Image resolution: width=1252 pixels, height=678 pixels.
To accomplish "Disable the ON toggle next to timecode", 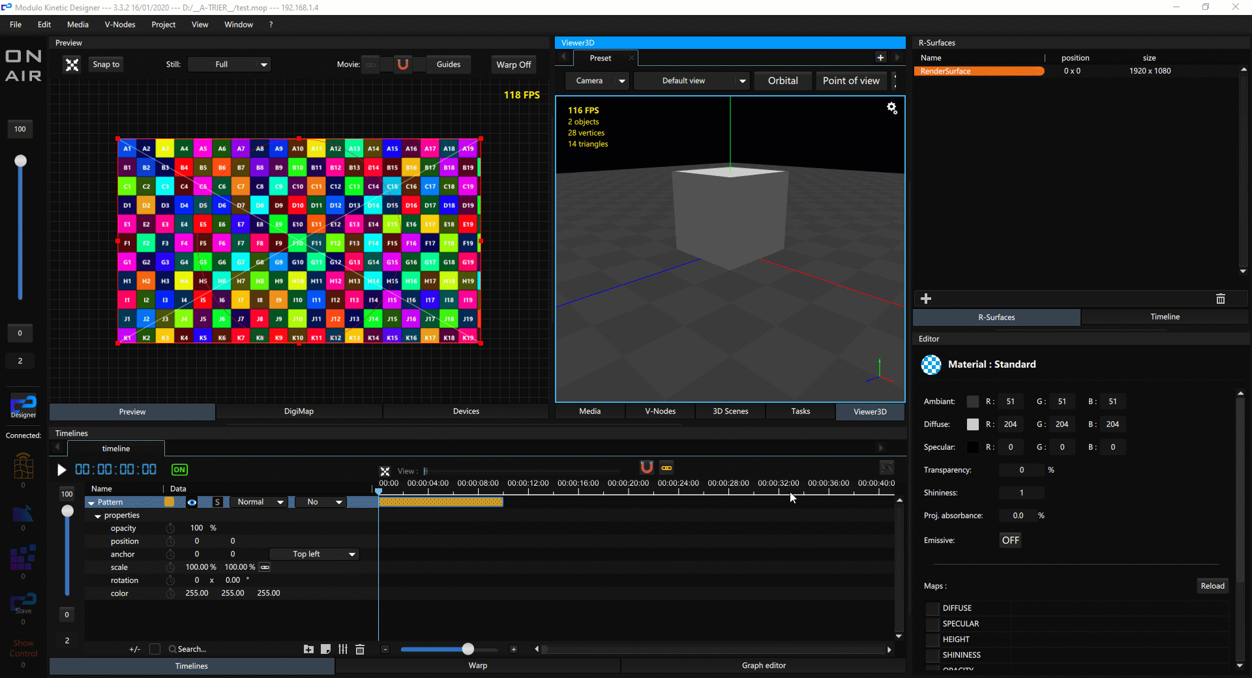I will (179, 469).
